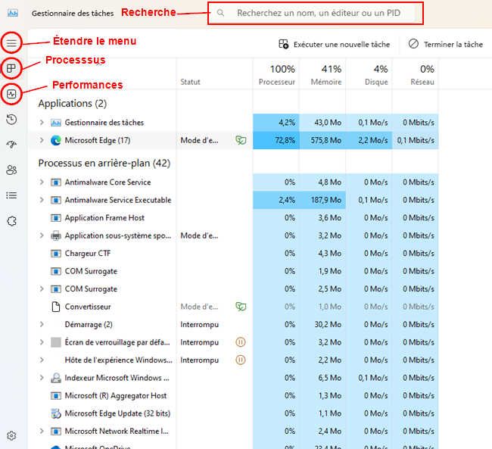The height and width of the screenshot is (449, 492).
Task: Open the Users tab icon
Action: (x=11, y=170)
